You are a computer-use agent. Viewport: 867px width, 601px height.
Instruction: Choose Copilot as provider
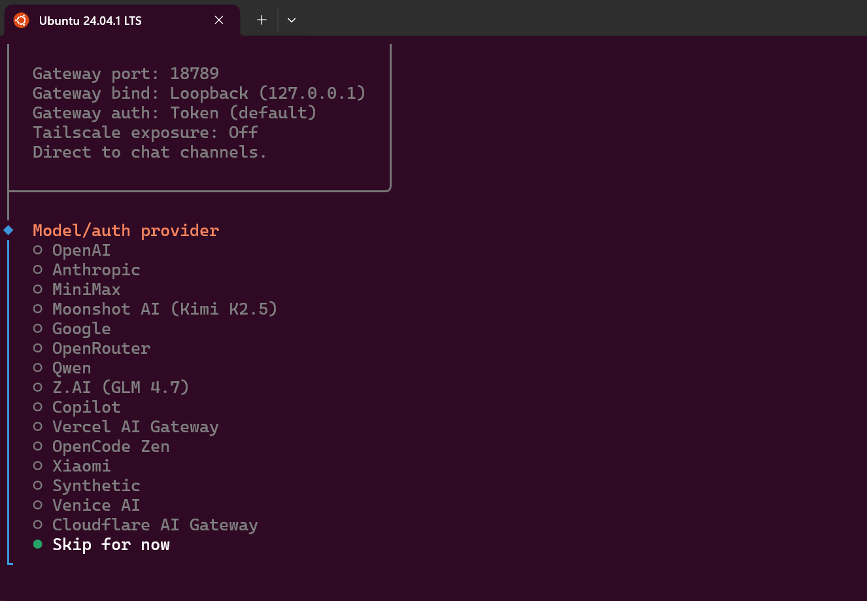(76, 407)
